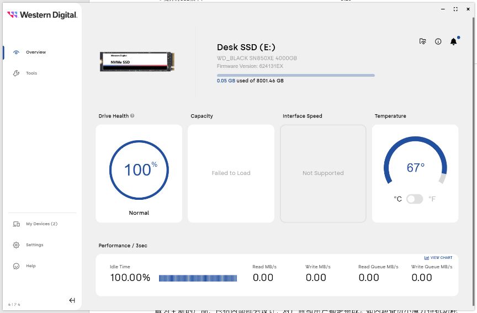Image resolution: width=477 pixels, height=313 pixels.
Task: Click the folder view icon
Action: [x=422, y=41]
